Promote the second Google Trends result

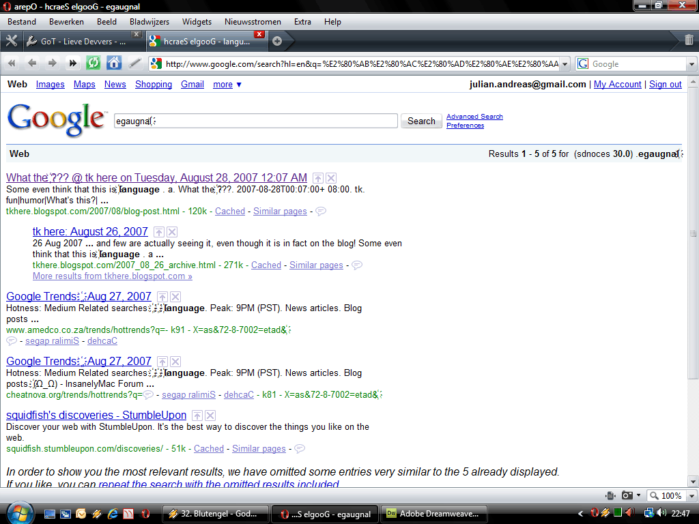coord(162,362)
